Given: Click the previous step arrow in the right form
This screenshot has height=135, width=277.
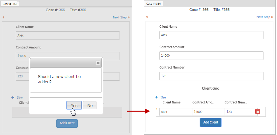Looking at the screenshot, I should [147, 17].
